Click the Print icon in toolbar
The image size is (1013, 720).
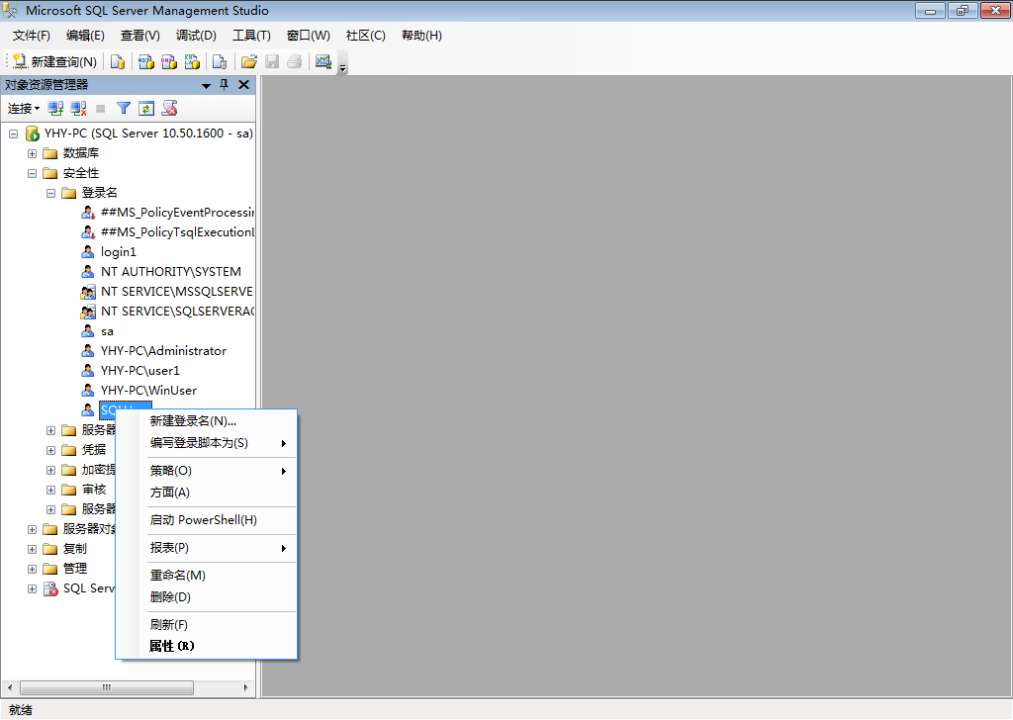click(x=295, y=62)
